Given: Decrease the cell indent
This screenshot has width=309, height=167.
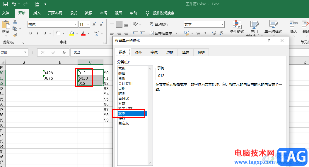Looking at the screenshot, I should click(x=135, y=33).
